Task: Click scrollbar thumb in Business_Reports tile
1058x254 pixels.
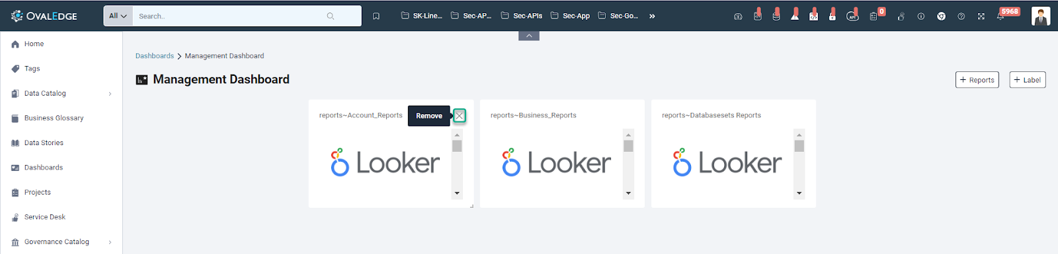Action: (x=628, y=146)
